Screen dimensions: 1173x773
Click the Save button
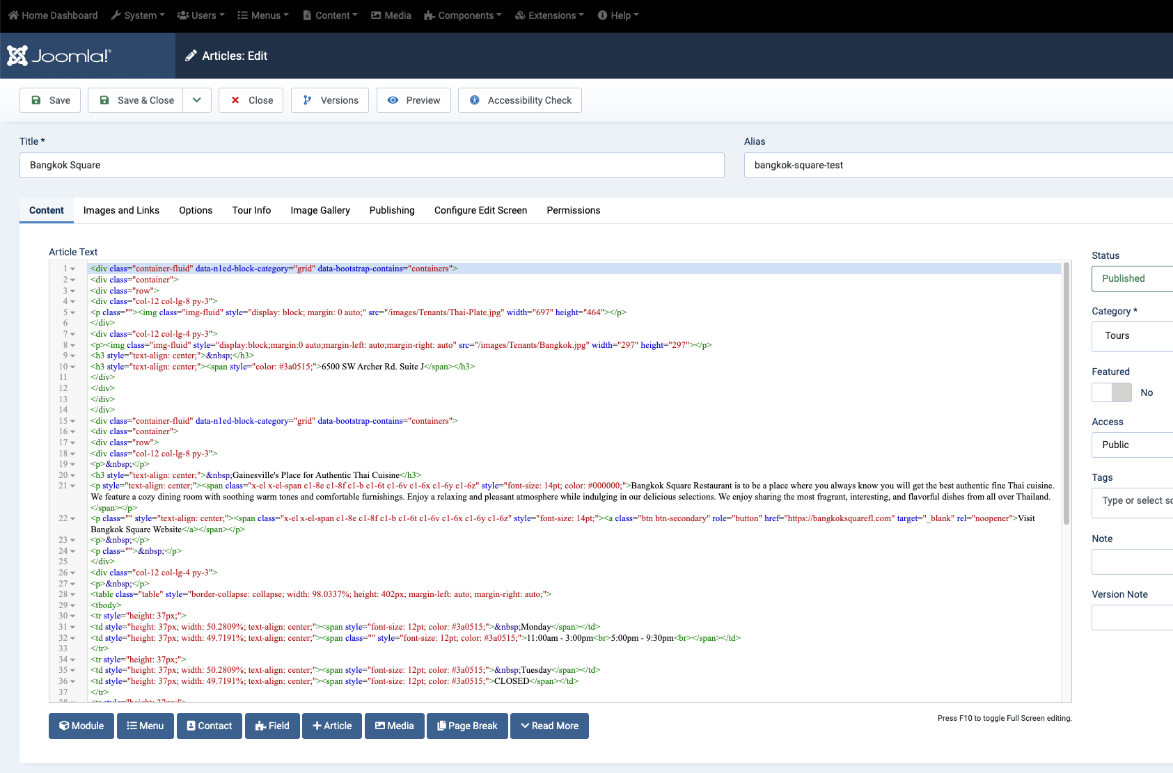point(50,100)
